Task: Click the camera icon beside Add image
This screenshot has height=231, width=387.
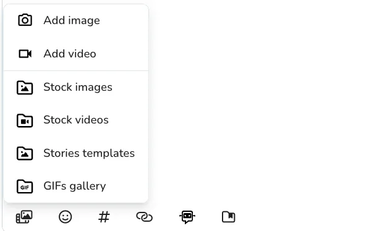Action: point(25,20)
